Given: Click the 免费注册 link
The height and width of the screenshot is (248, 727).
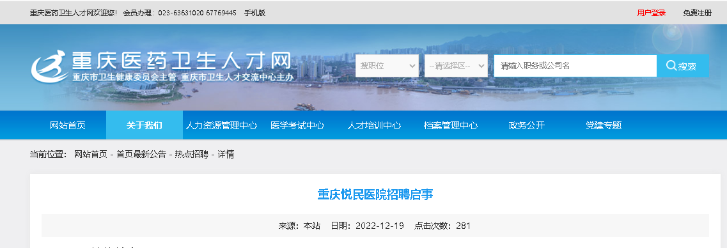Looking at the screenshot, I should [x=698, y=13].
